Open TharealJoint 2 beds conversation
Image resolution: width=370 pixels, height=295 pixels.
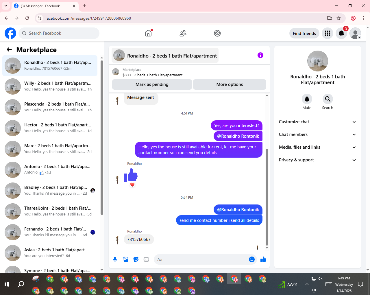tap(50, 211)
